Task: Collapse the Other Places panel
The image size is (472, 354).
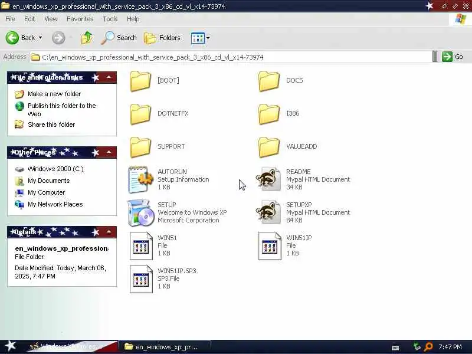Action: click(109, 152)
